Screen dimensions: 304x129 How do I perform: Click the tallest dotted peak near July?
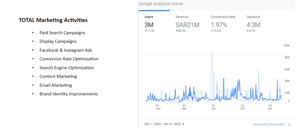[212, 53]
